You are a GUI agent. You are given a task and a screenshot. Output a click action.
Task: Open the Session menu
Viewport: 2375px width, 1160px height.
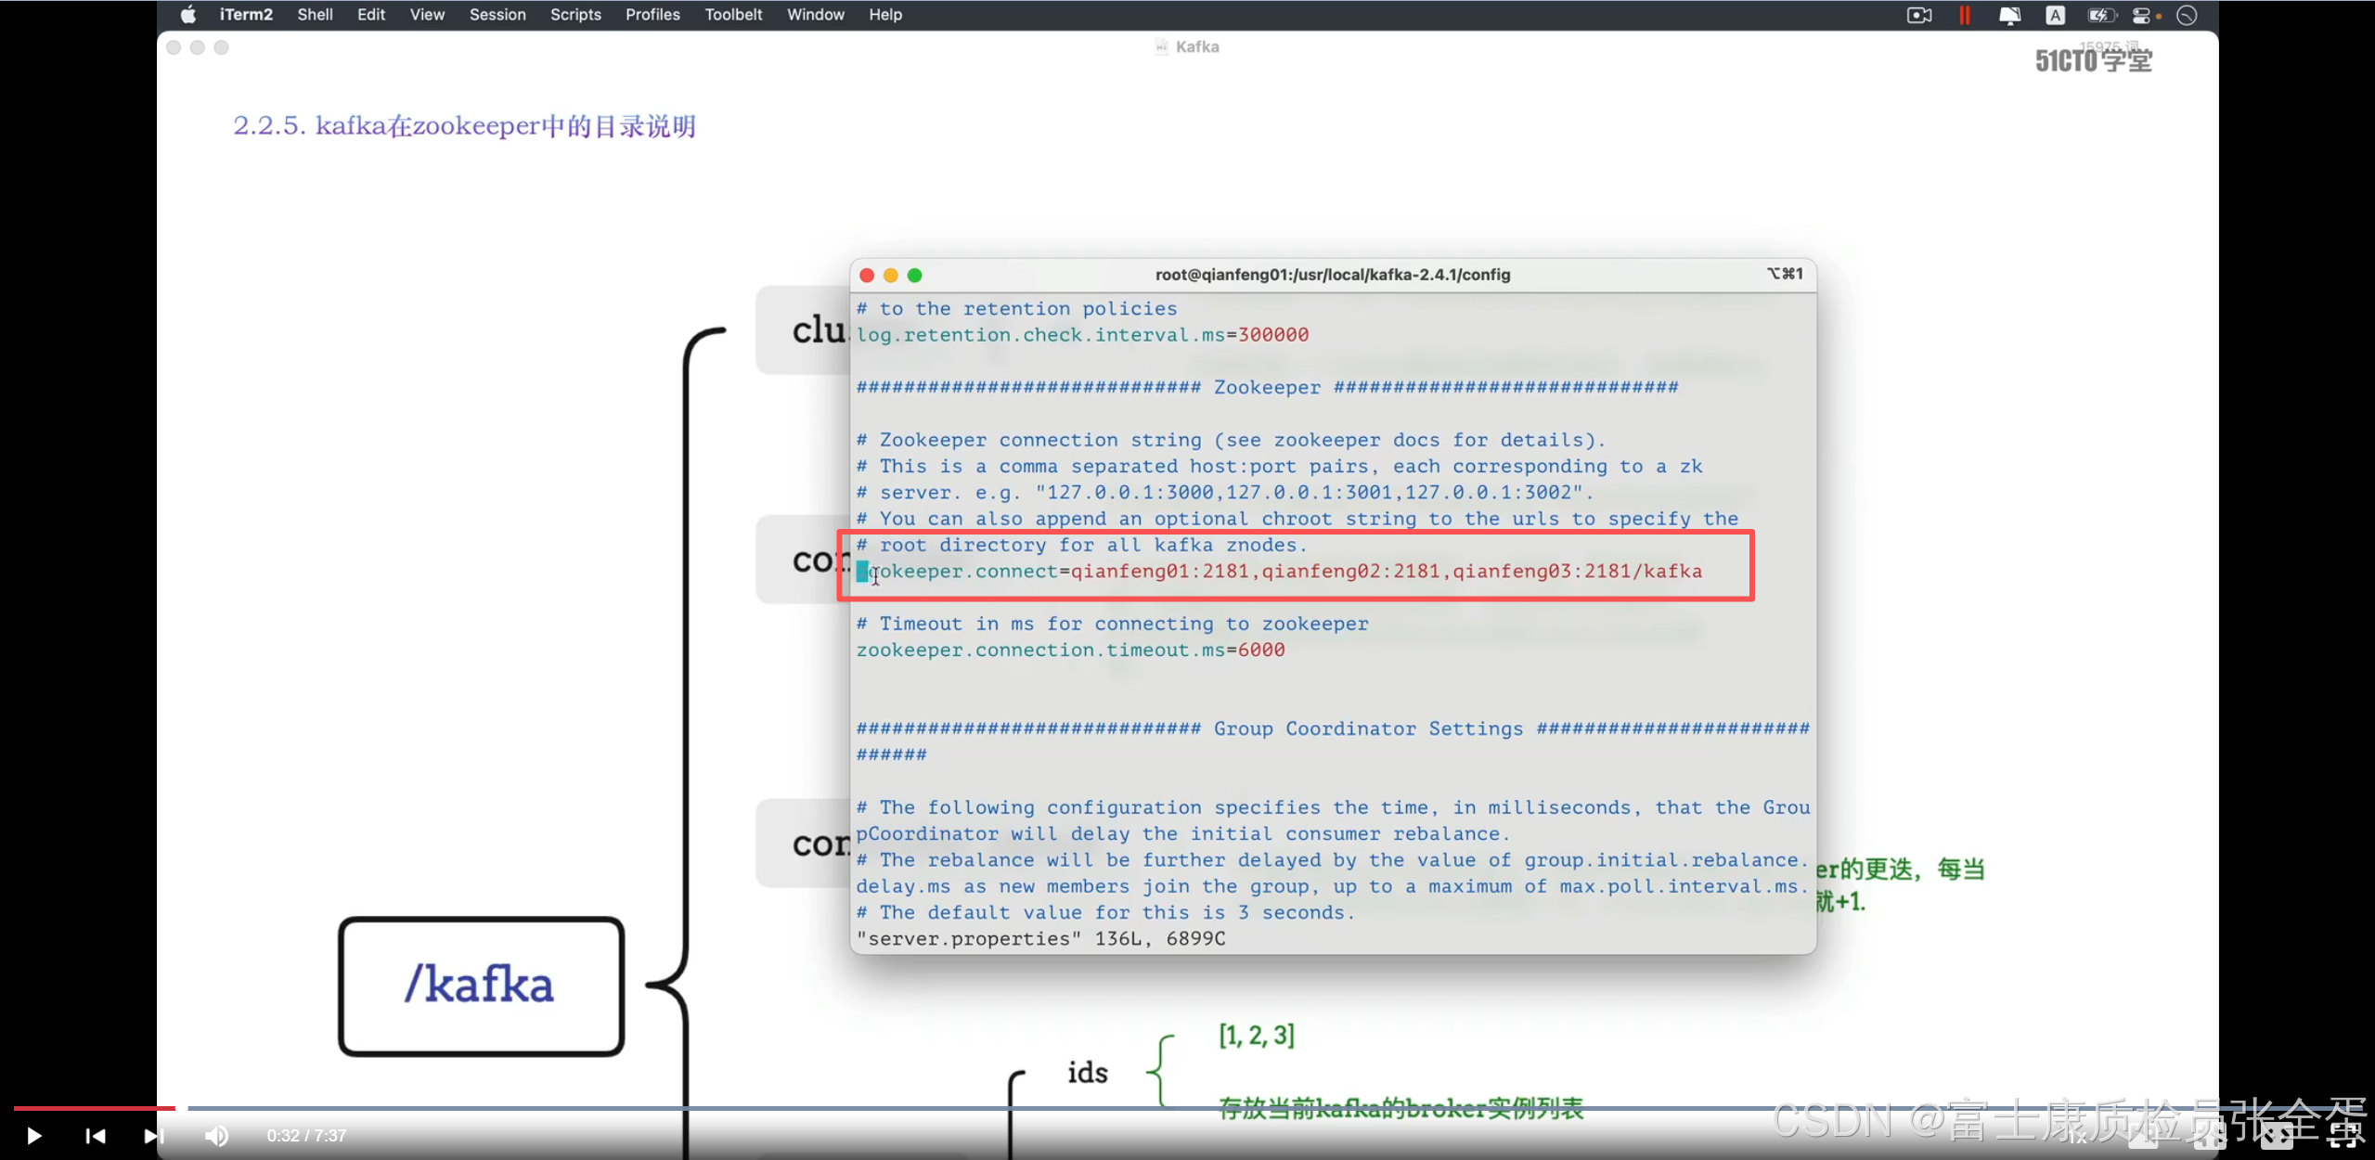pos(497,15)
